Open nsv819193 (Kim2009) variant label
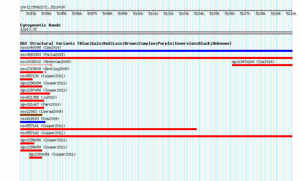The height and width of the screenshot is (181, 302). 40,119
